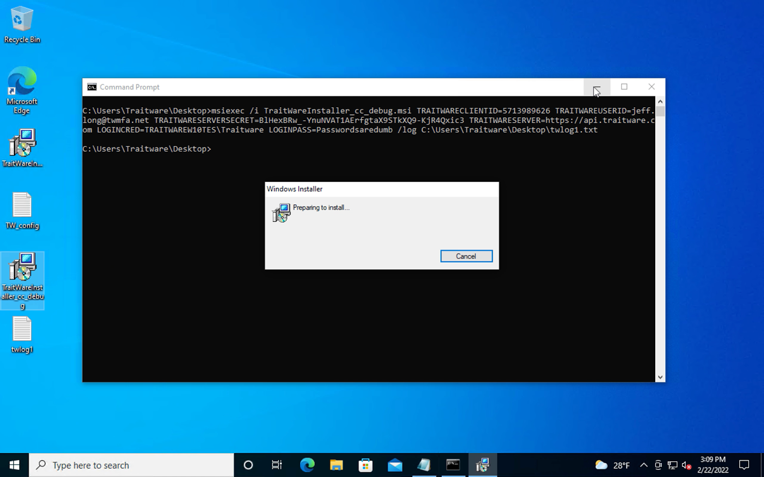The height and width of the screenshot is (477, 764).
Task: Click the Command Prompt title bar icon
Action: click(92, 87)
